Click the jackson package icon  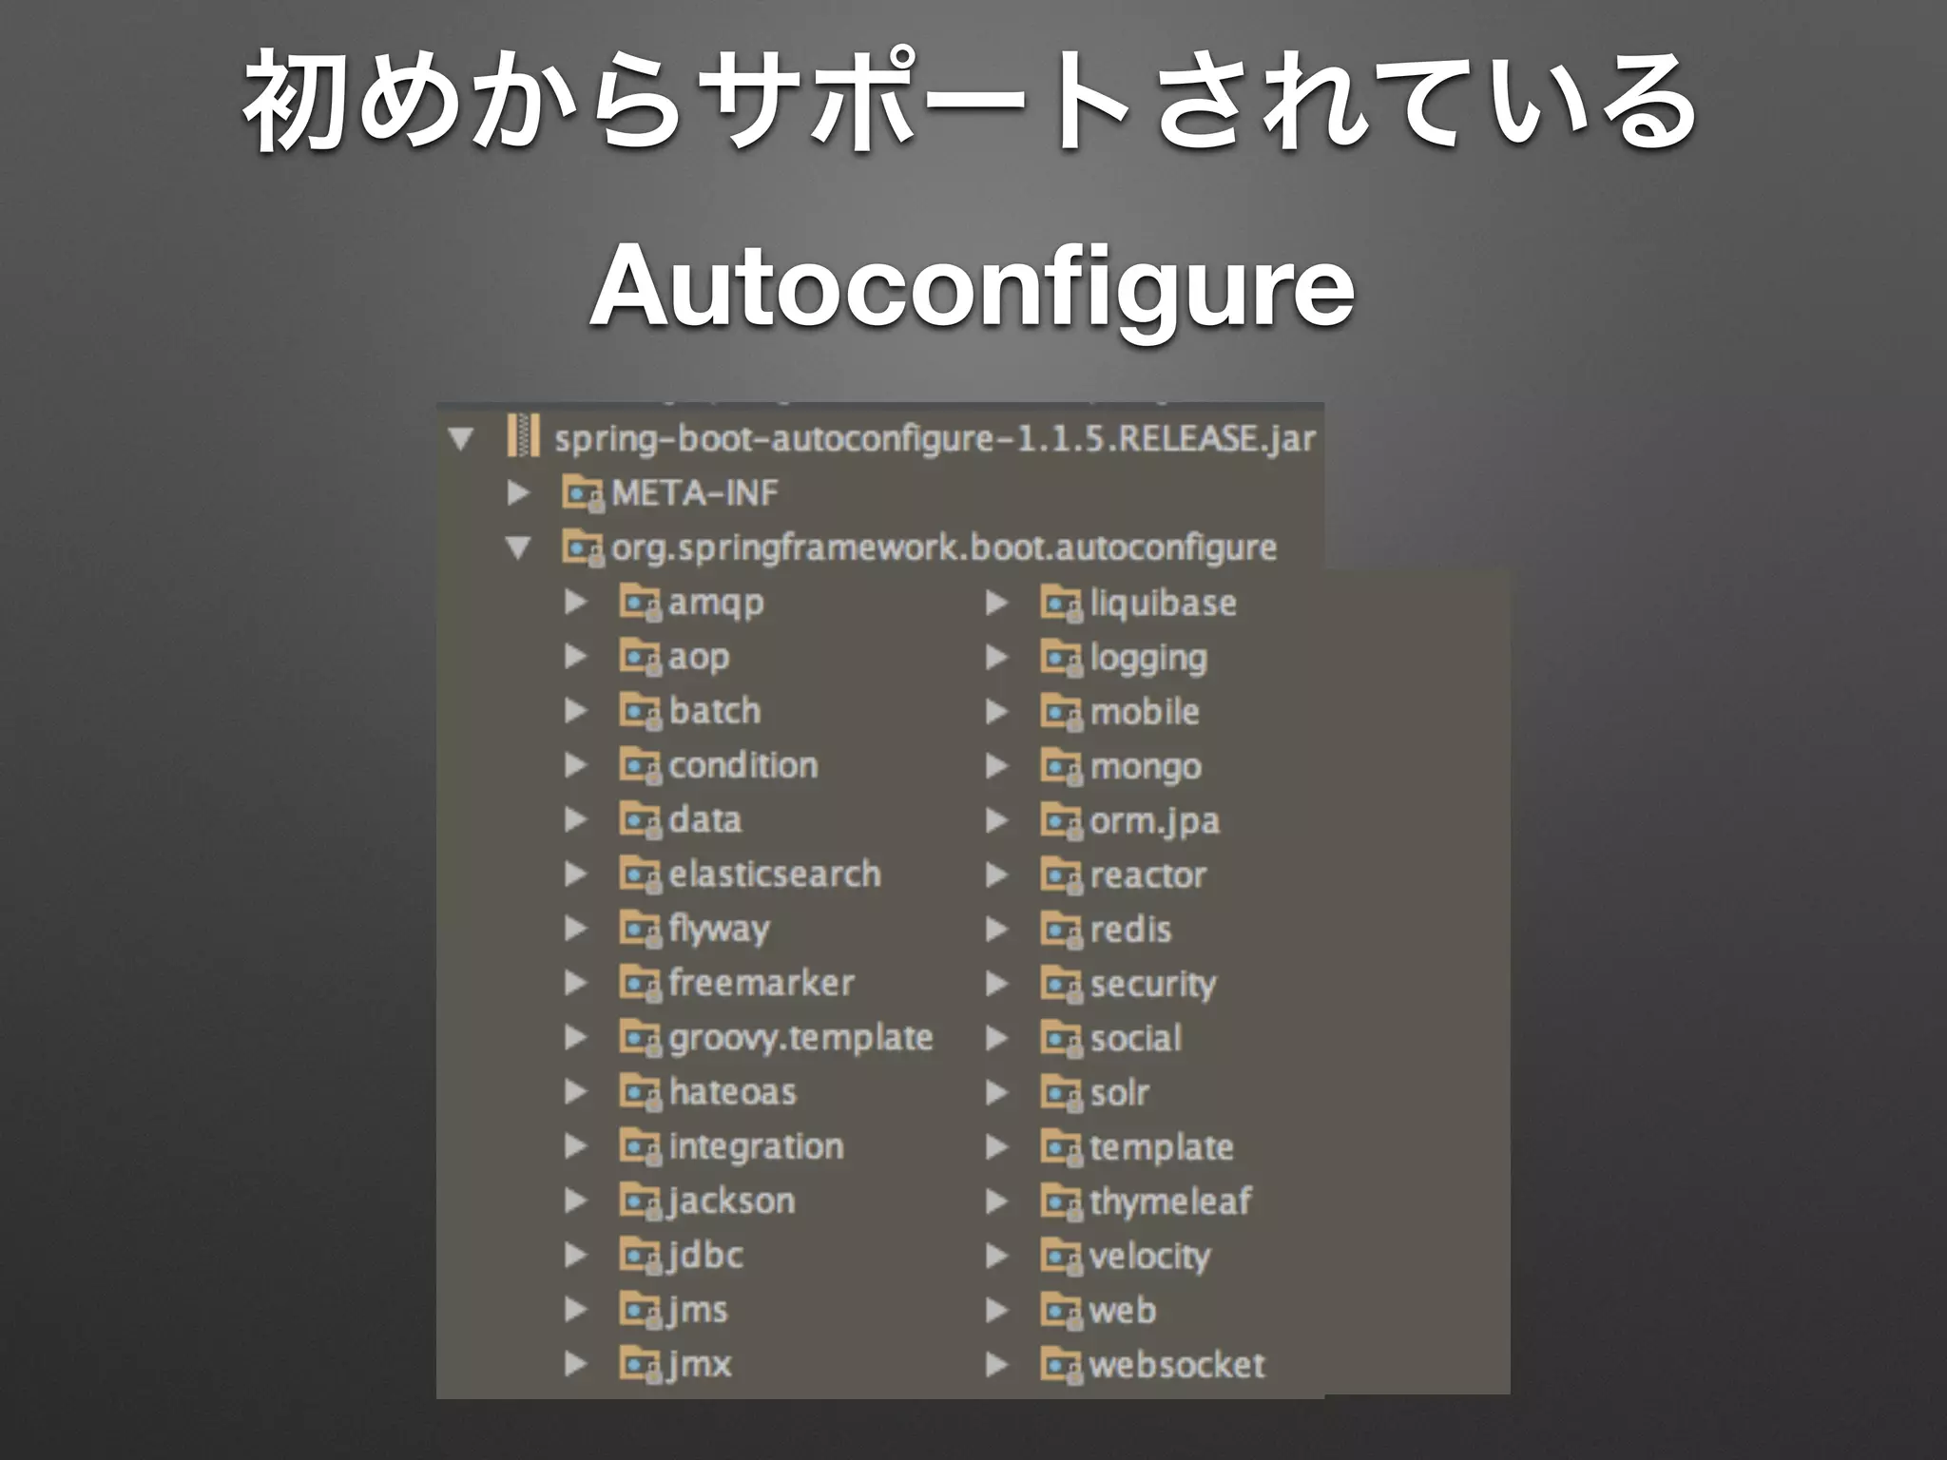click(x=640, y=1201)
